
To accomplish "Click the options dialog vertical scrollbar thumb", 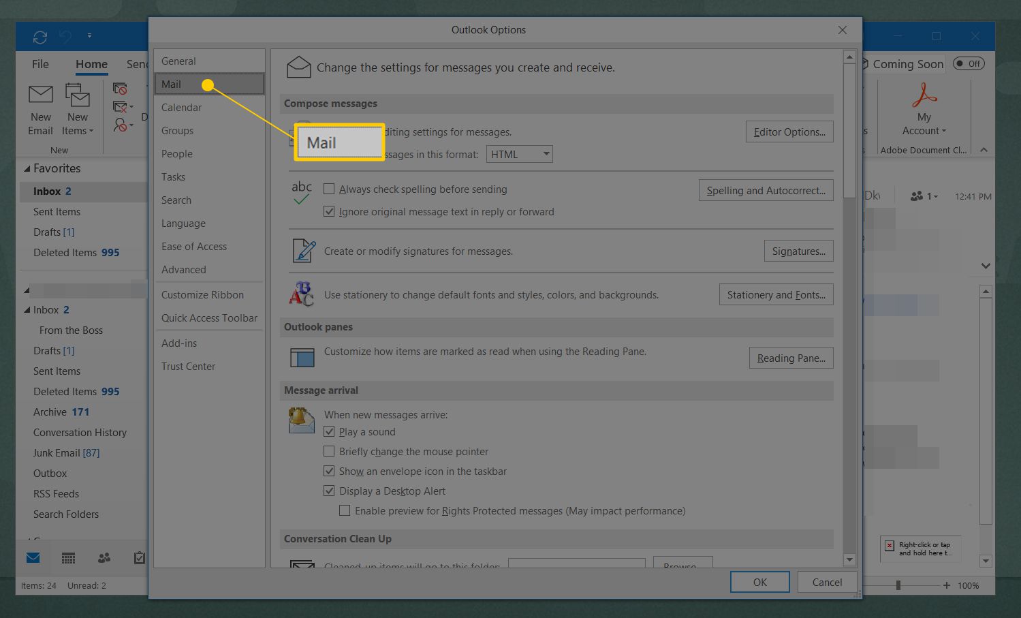I will (849, 131).
